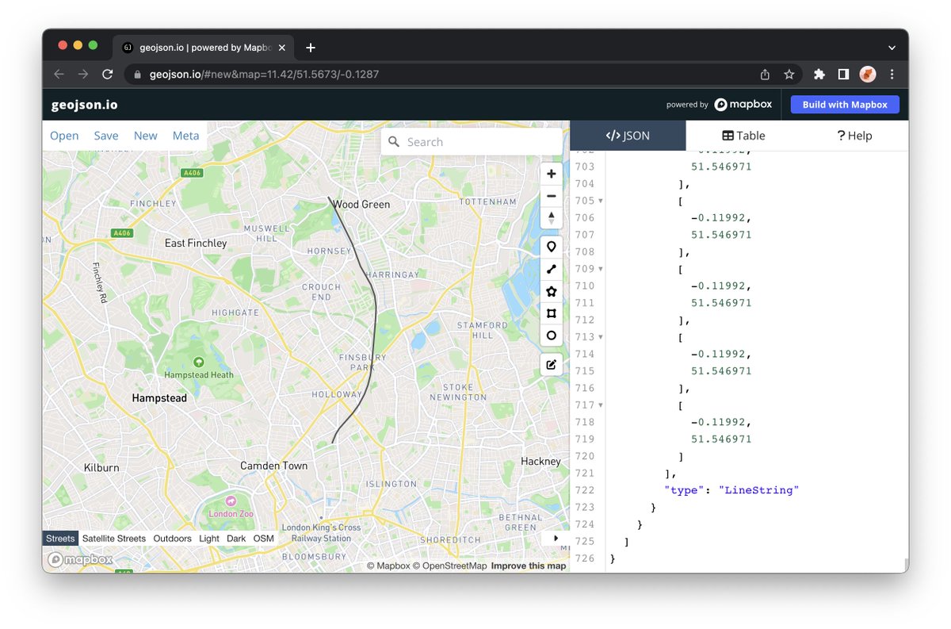Screen dimensions: 951x629
Task: Open the tab search chevron
Action: 893,48
